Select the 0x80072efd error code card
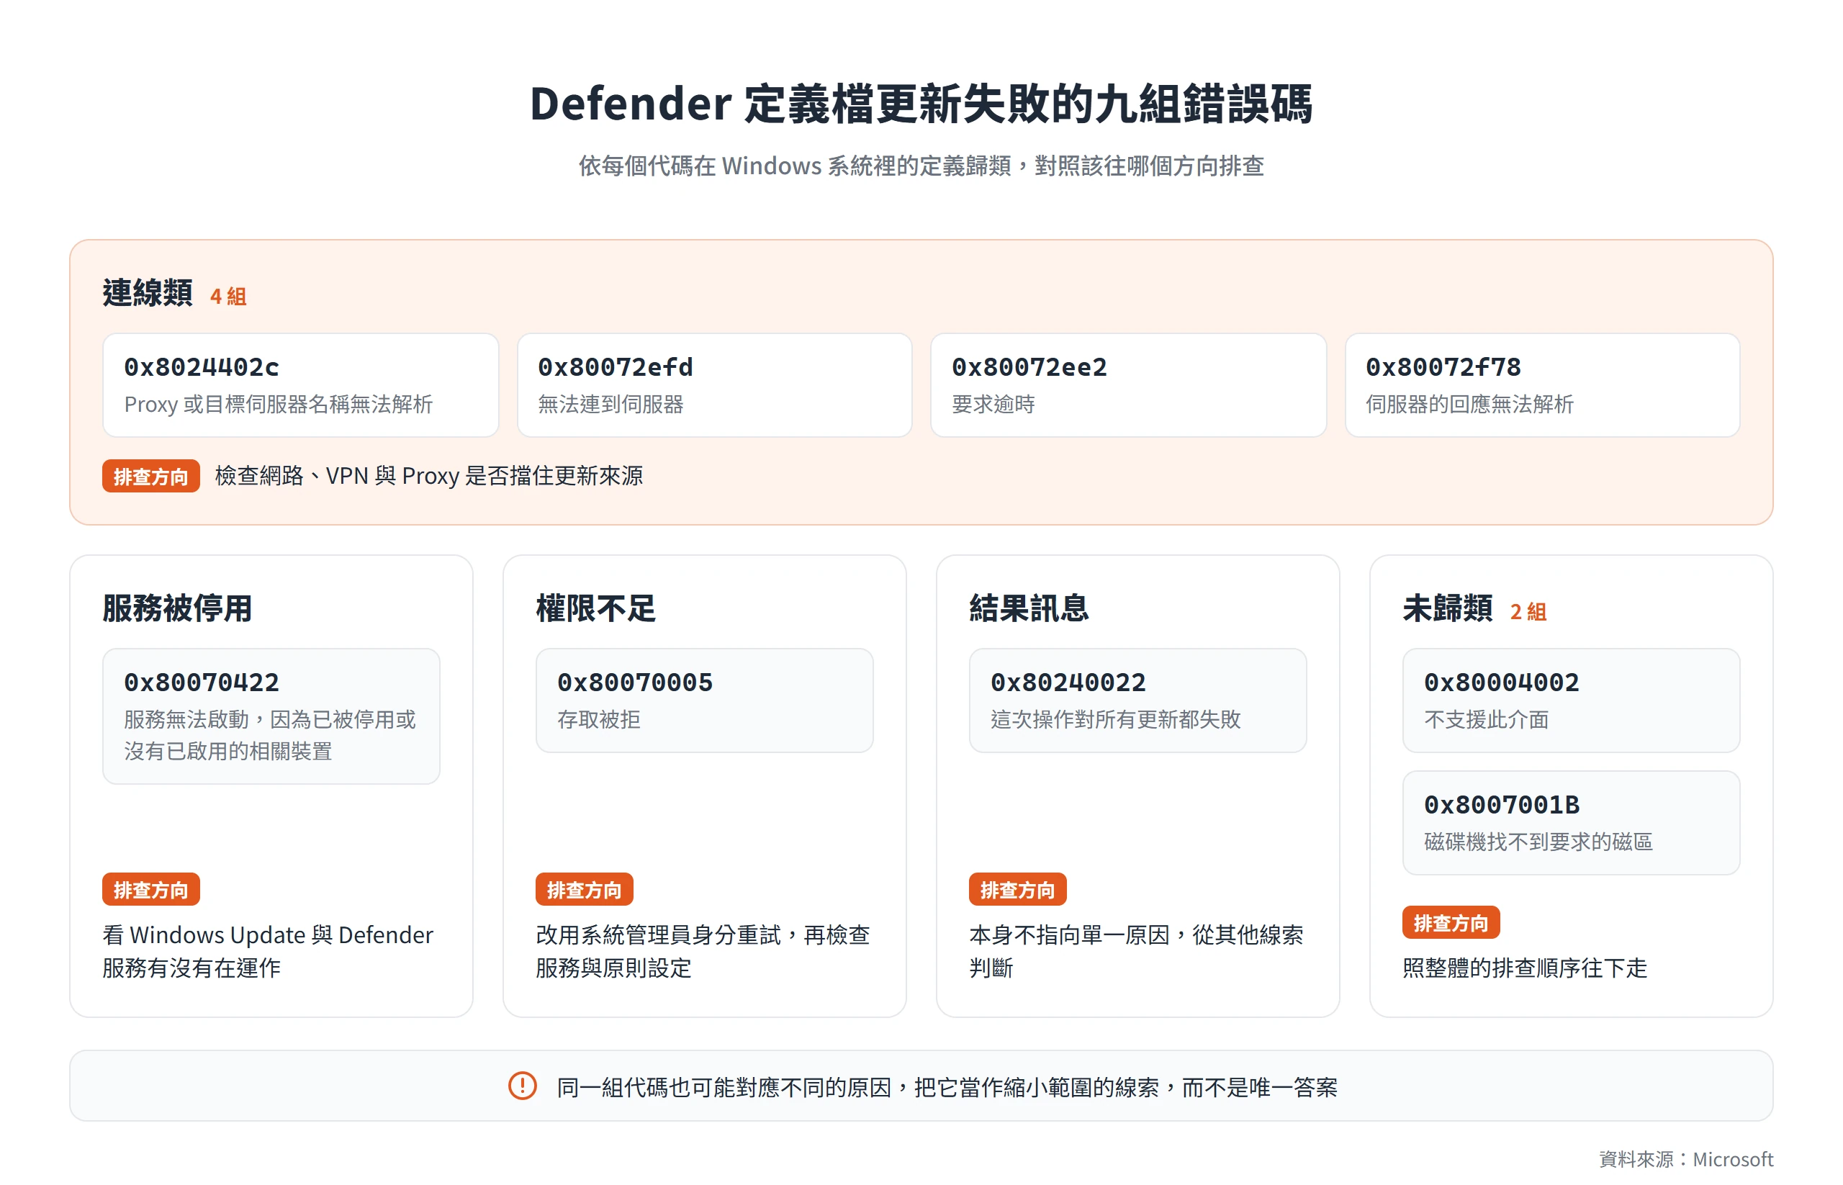 (x=714, y=384)
